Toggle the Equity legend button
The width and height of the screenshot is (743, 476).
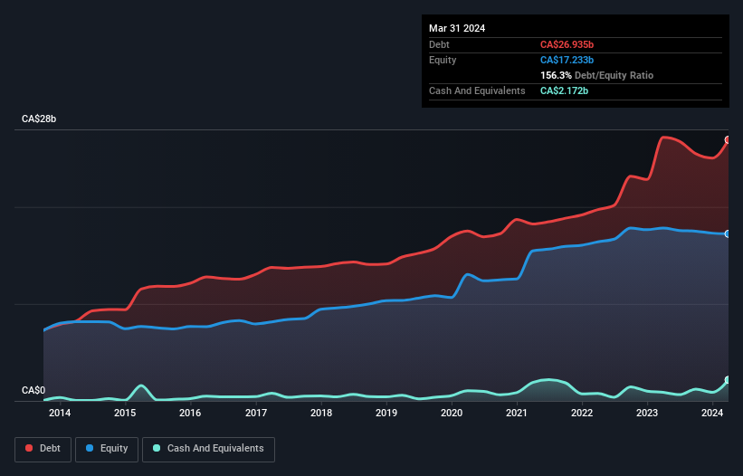(107, 449)
